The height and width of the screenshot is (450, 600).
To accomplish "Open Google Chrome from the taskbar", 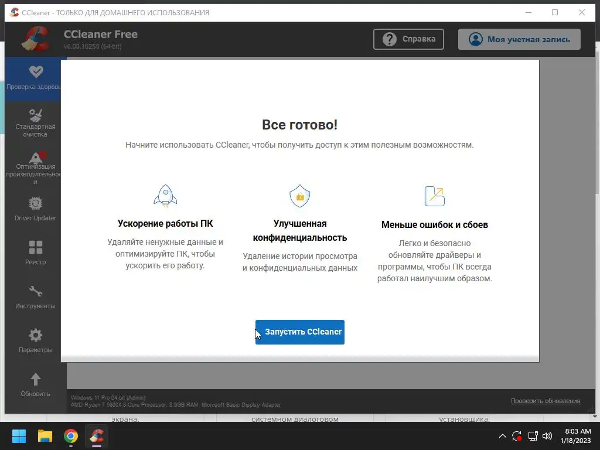I will coord(71,436).
